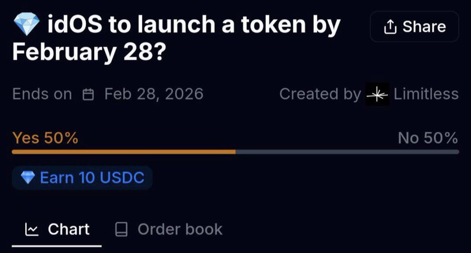Switch to the Chart tab
471x253 pixels.
(x=69, y=229)
